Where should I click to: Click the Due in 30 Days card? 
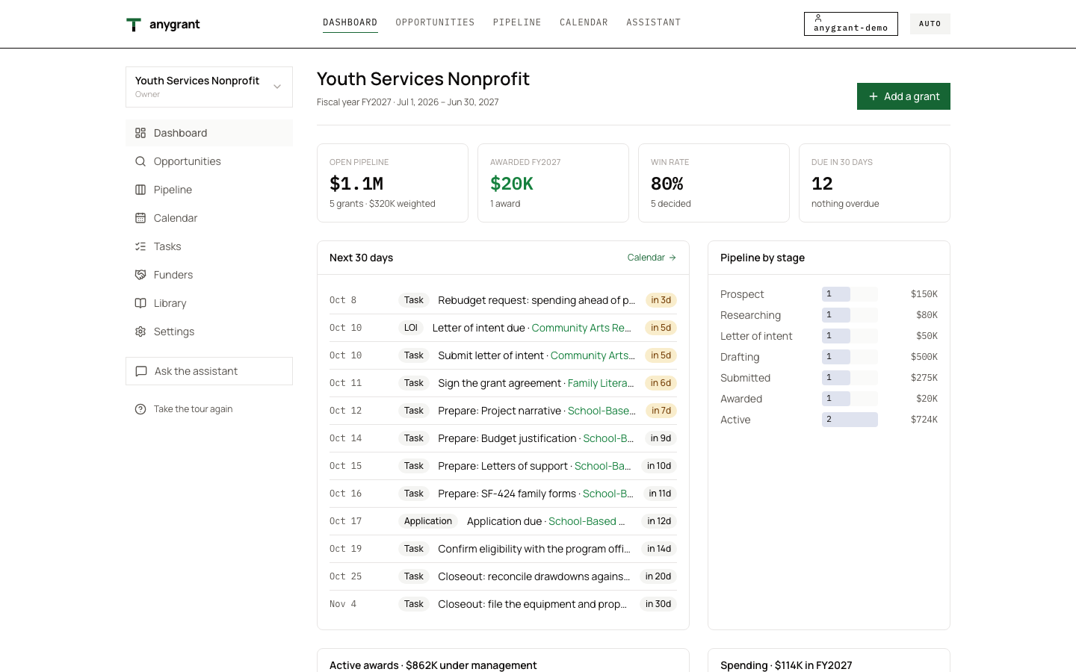[874, 183]
